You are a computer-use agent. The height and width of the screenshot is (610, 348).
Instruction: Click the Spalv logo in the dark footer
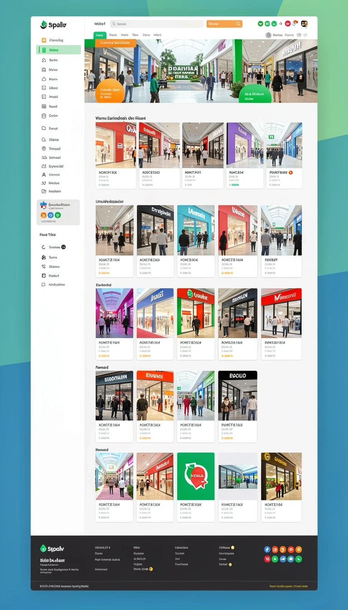[53, 548]
